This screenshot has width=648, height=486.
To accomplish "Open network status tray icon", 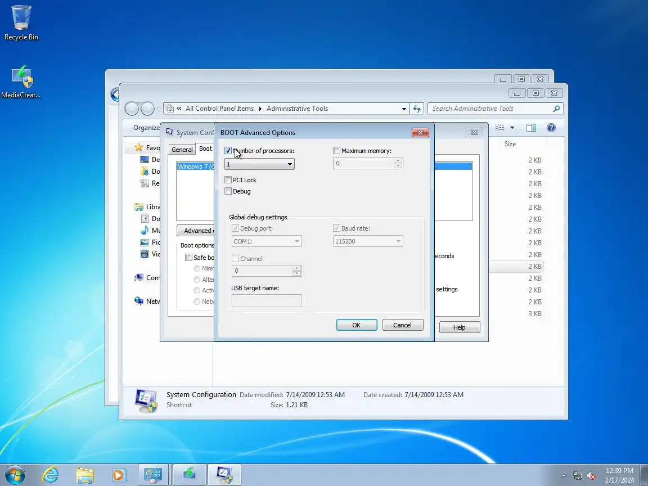I will pyautogui.click(x=577, y=475).
